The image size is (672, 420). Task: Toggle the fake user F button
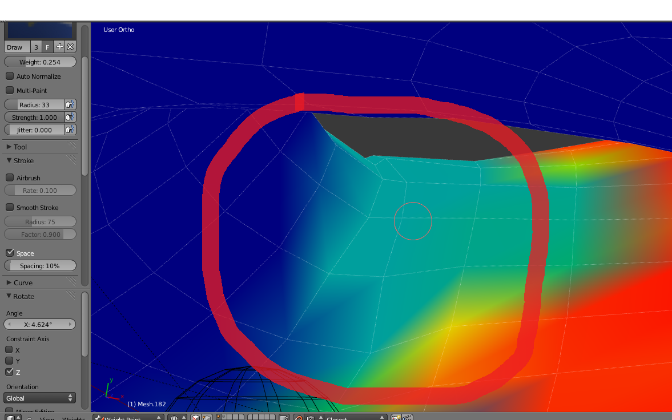point(47,47)
